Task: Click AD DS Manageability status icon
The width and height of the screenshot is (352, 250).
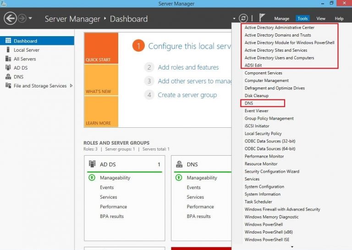Action: [92, 178]
